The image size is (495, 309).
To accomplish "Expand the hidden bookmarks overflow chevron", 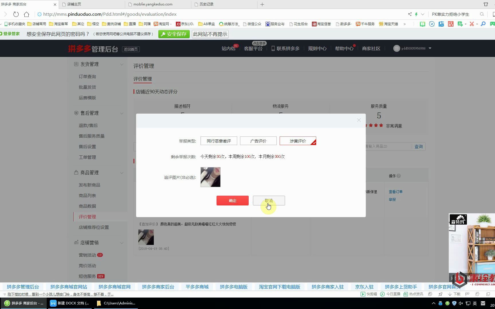I will tap(404, 24).
